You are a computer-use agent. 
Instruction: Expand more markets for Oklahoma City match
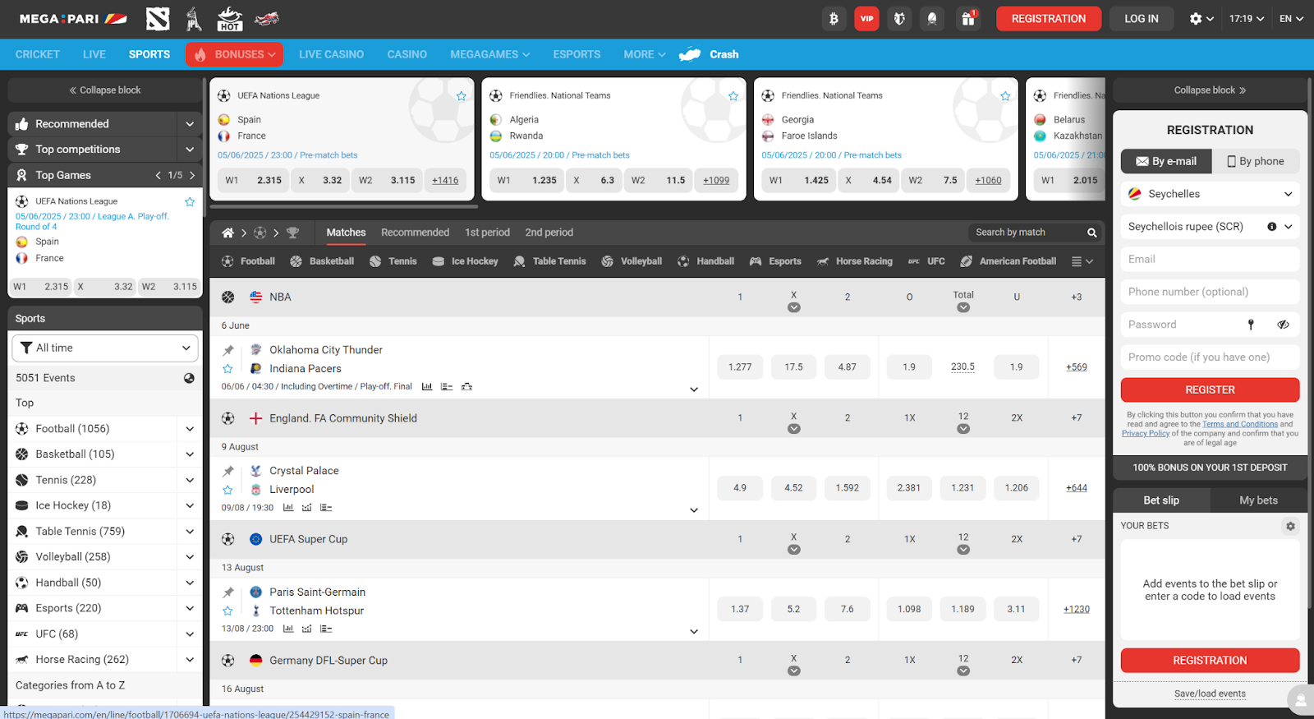coord(694,389)
